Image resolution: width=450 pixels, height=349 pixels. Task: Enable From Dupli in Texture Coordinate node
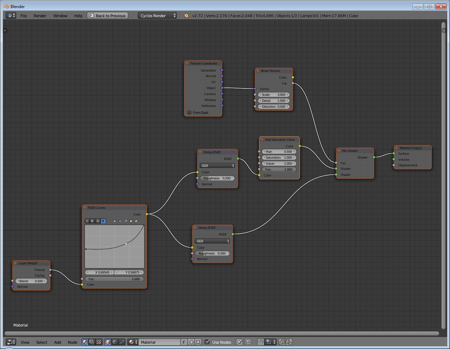(189, 113)
